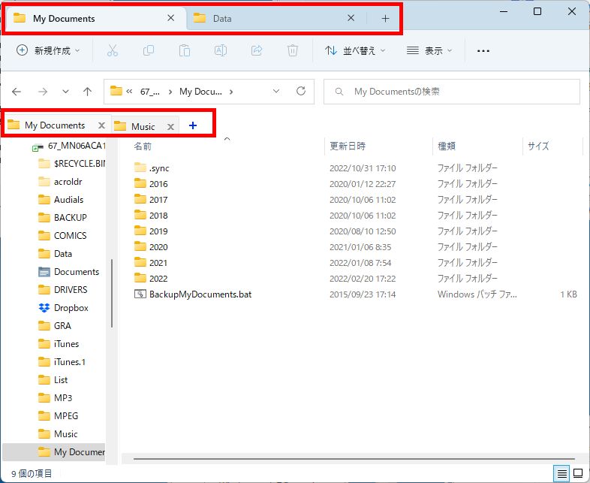Image resolution: width=590 pixels, height=483 pixels.
Task: Click the Paste clipboard icon
Action: coord(185,50)
